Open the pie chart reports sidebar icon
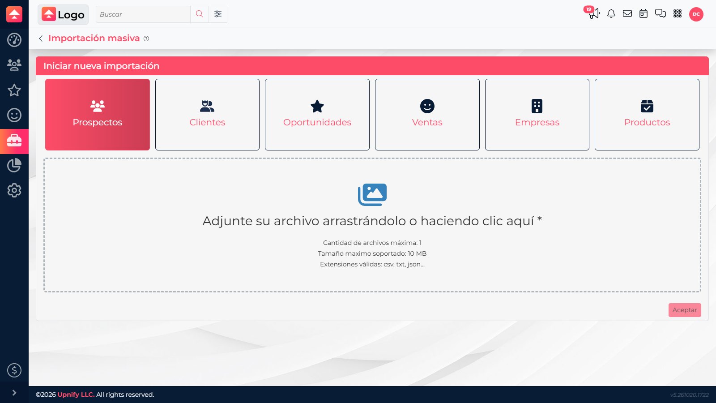This screenshot has width=716, height=403. point(14,165)
